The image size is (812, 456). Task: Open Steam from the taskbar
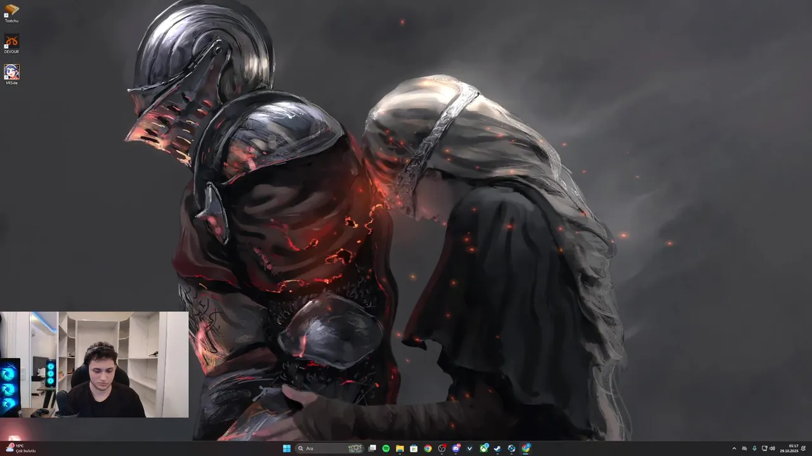[x=497, y=448]
